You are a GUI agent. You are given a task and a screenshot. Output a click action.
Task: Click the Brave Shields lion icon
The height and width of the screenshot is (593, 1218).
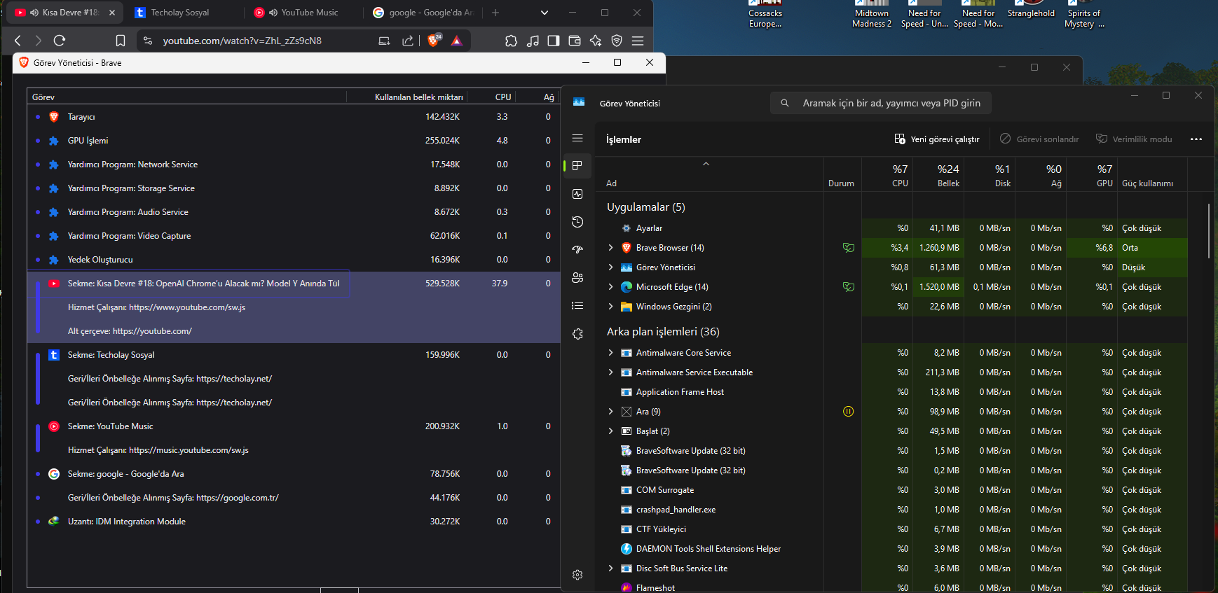[x=433, y=41]
